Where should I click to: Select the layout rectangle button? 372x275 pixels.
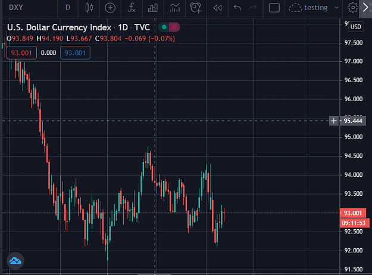[274, 8]
